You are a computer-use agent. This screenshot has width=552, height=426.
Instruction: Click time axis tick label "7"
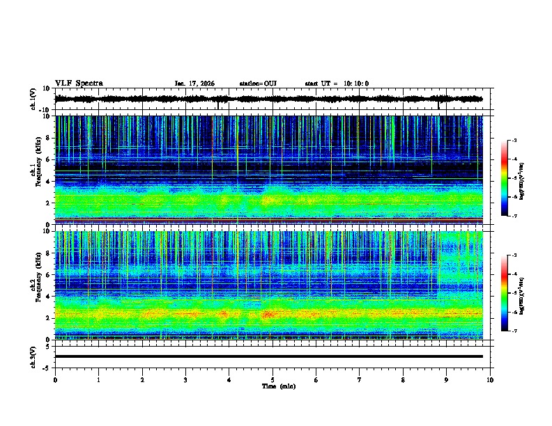coord(360,380)
